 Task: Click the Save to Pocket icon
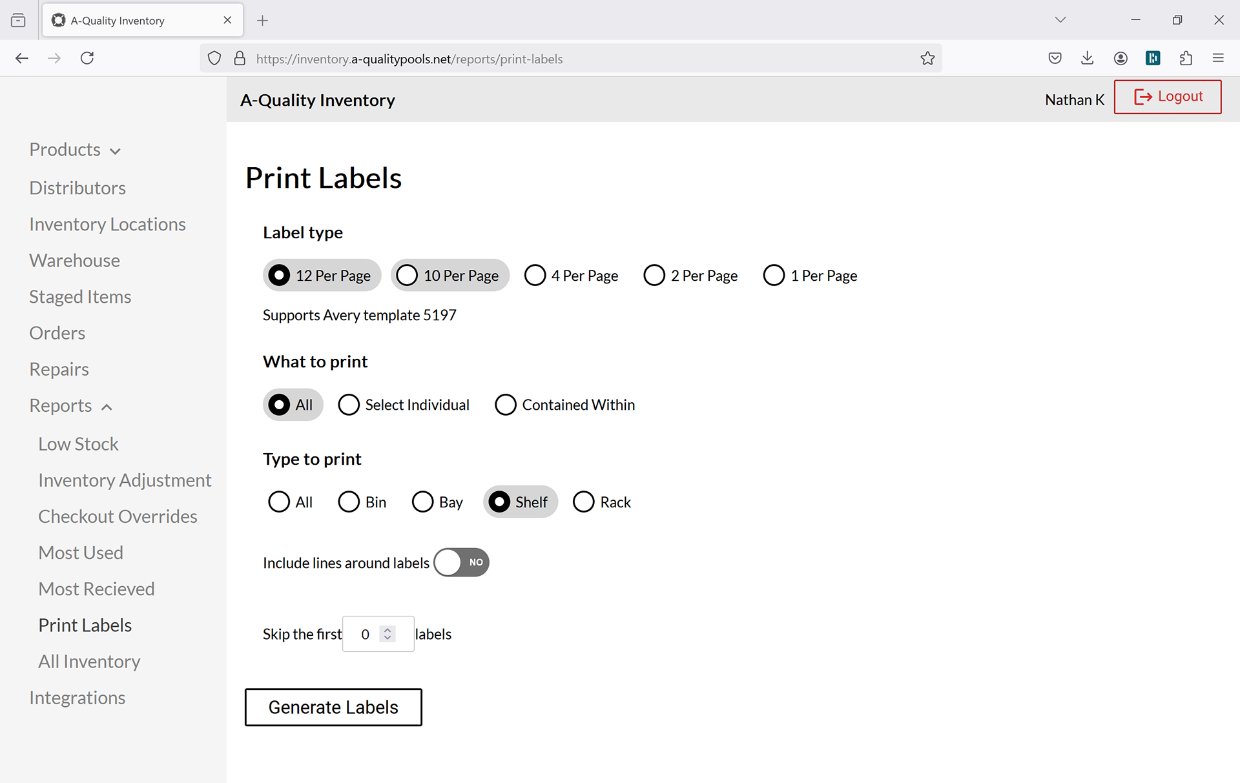pyautogui.click(x=1055, y=58)
